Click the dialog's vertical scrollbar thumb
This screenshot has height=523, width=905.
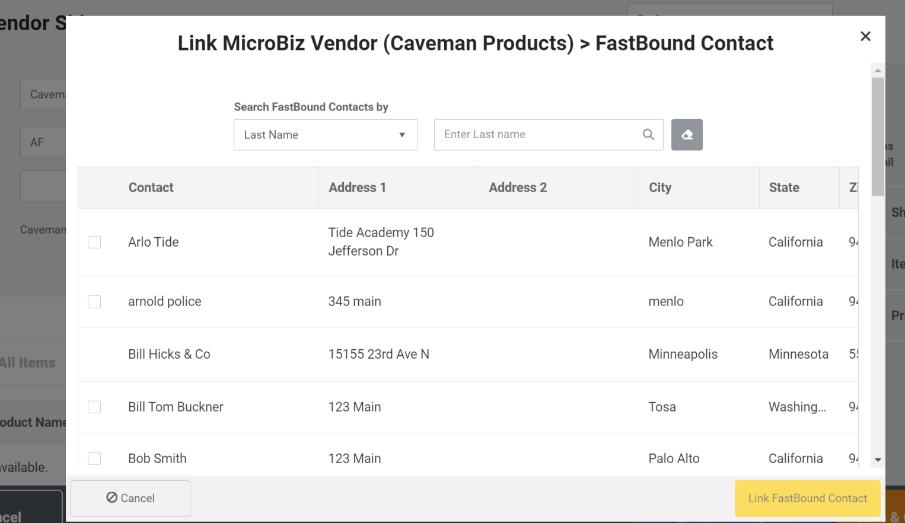878,136
